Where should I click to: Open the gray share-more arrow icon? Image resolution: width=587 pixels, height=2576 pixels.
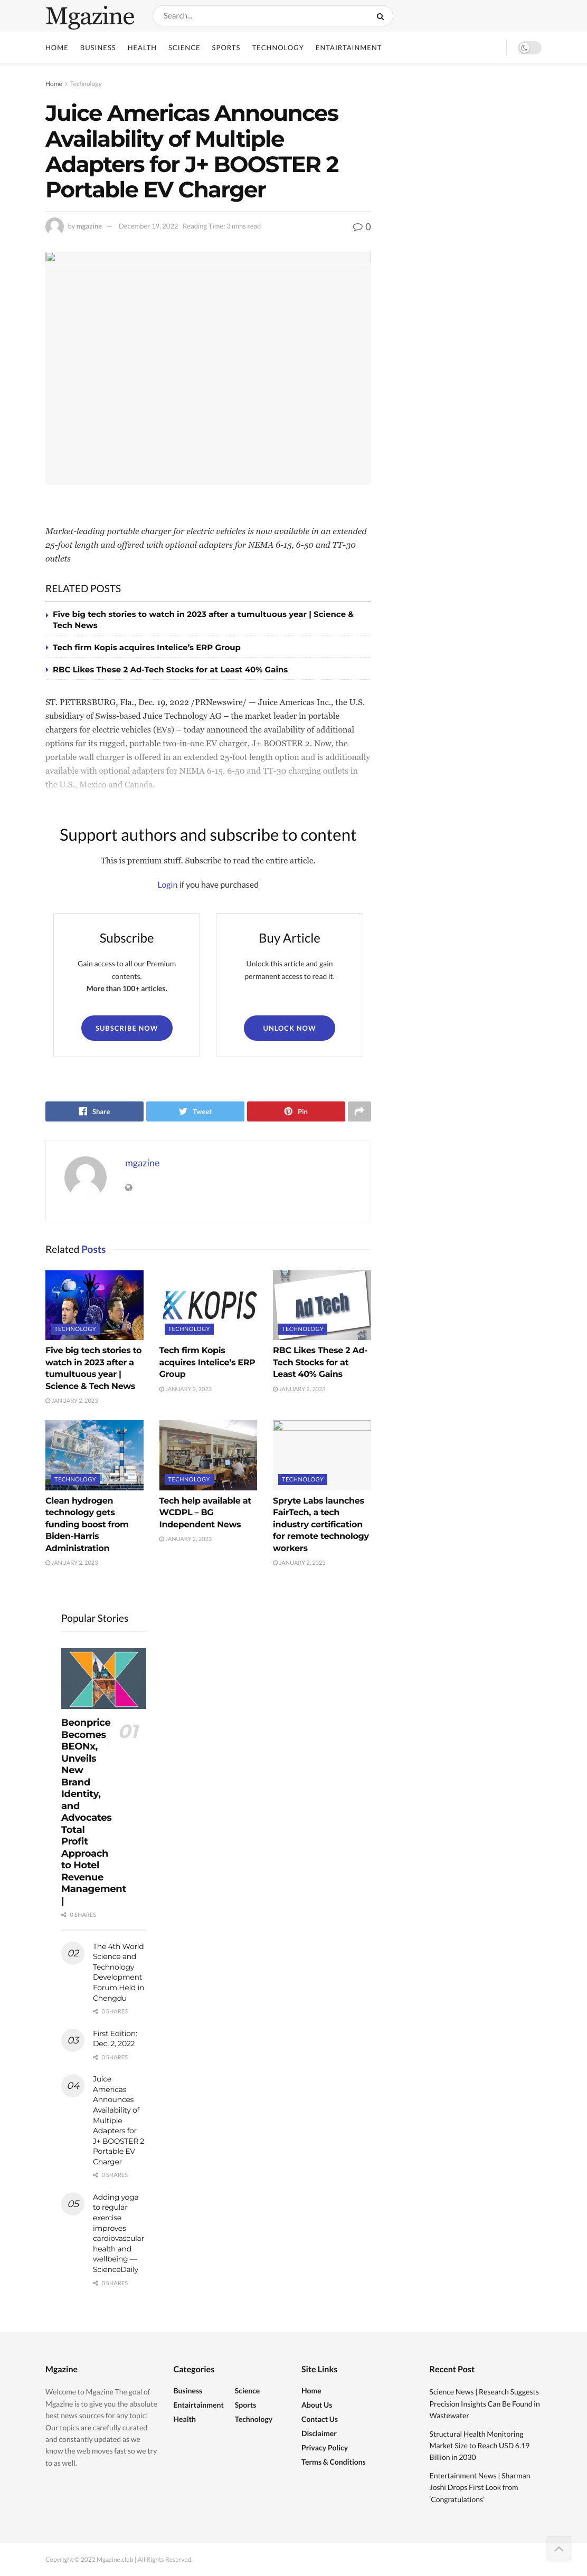pos(359,1111)
